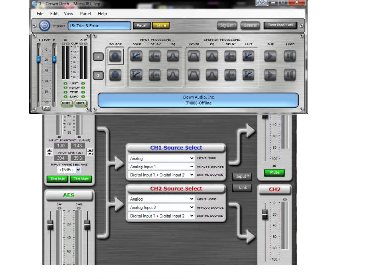Open channel 1 speaker EQ

coord(212,56)
